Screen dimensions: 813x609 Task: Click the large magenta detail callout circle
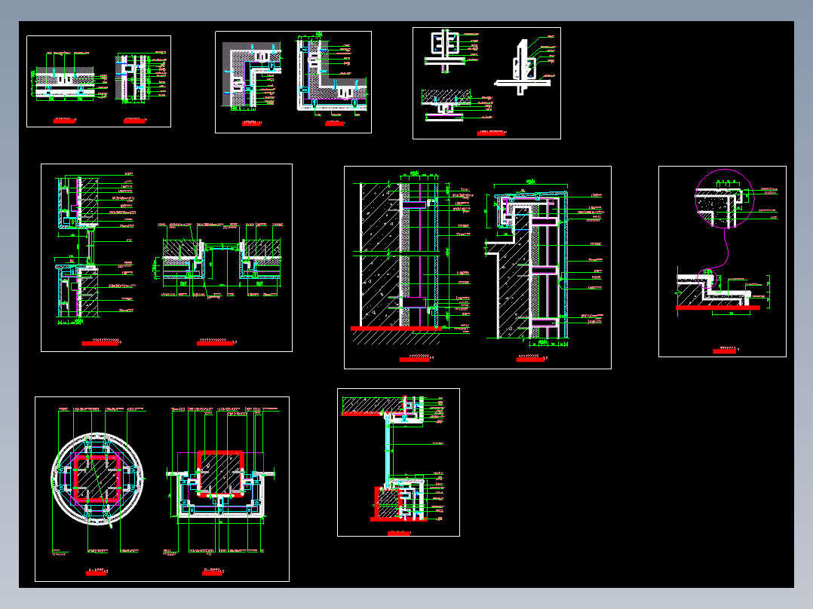(724, 198)
